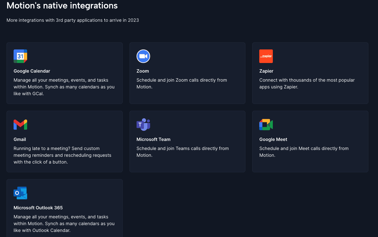Click the Zoom camera icon
Image resolution: width=378 pixels, height=237 pixels.
coord(143,56)
